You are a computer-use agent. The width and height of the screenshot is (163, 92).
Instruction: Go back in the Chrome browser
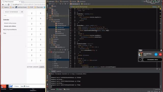(x=3, y=5)
